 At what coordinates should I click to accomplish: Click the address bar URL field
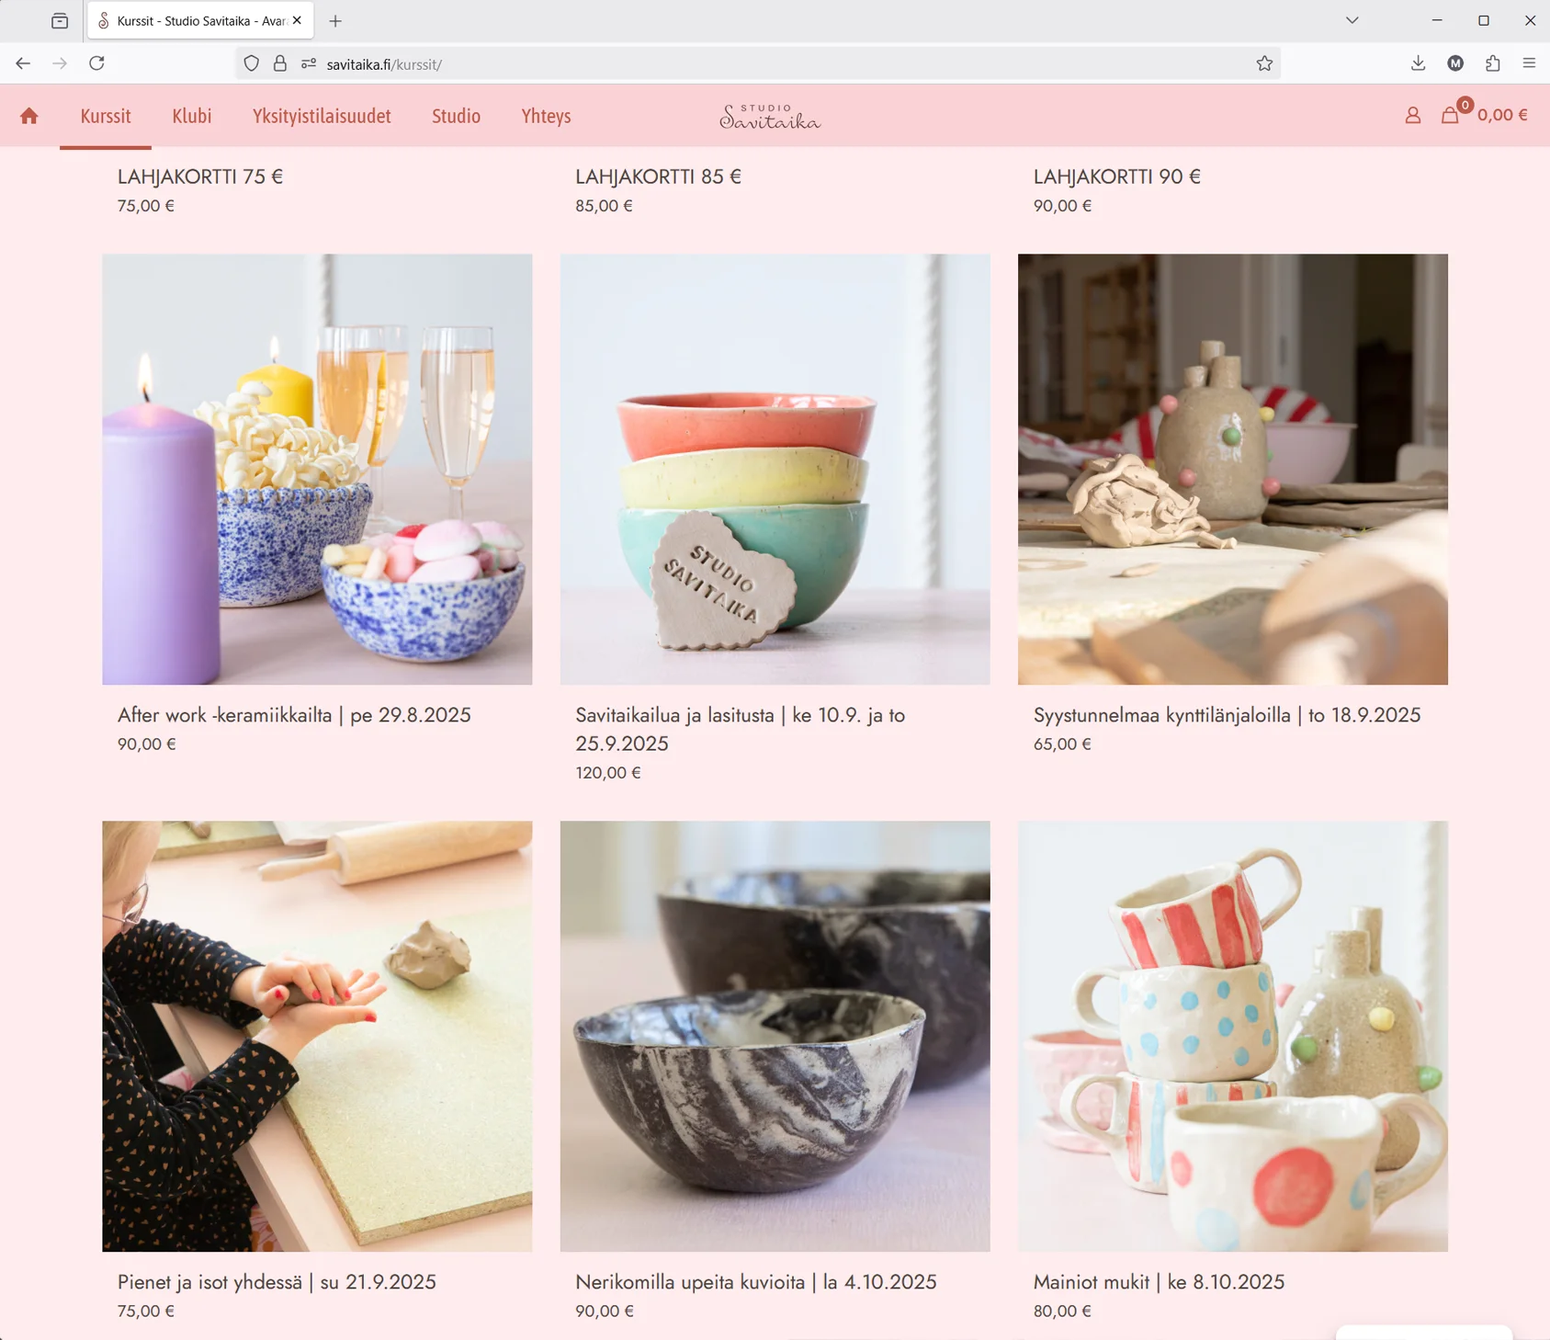coord(735,64)
